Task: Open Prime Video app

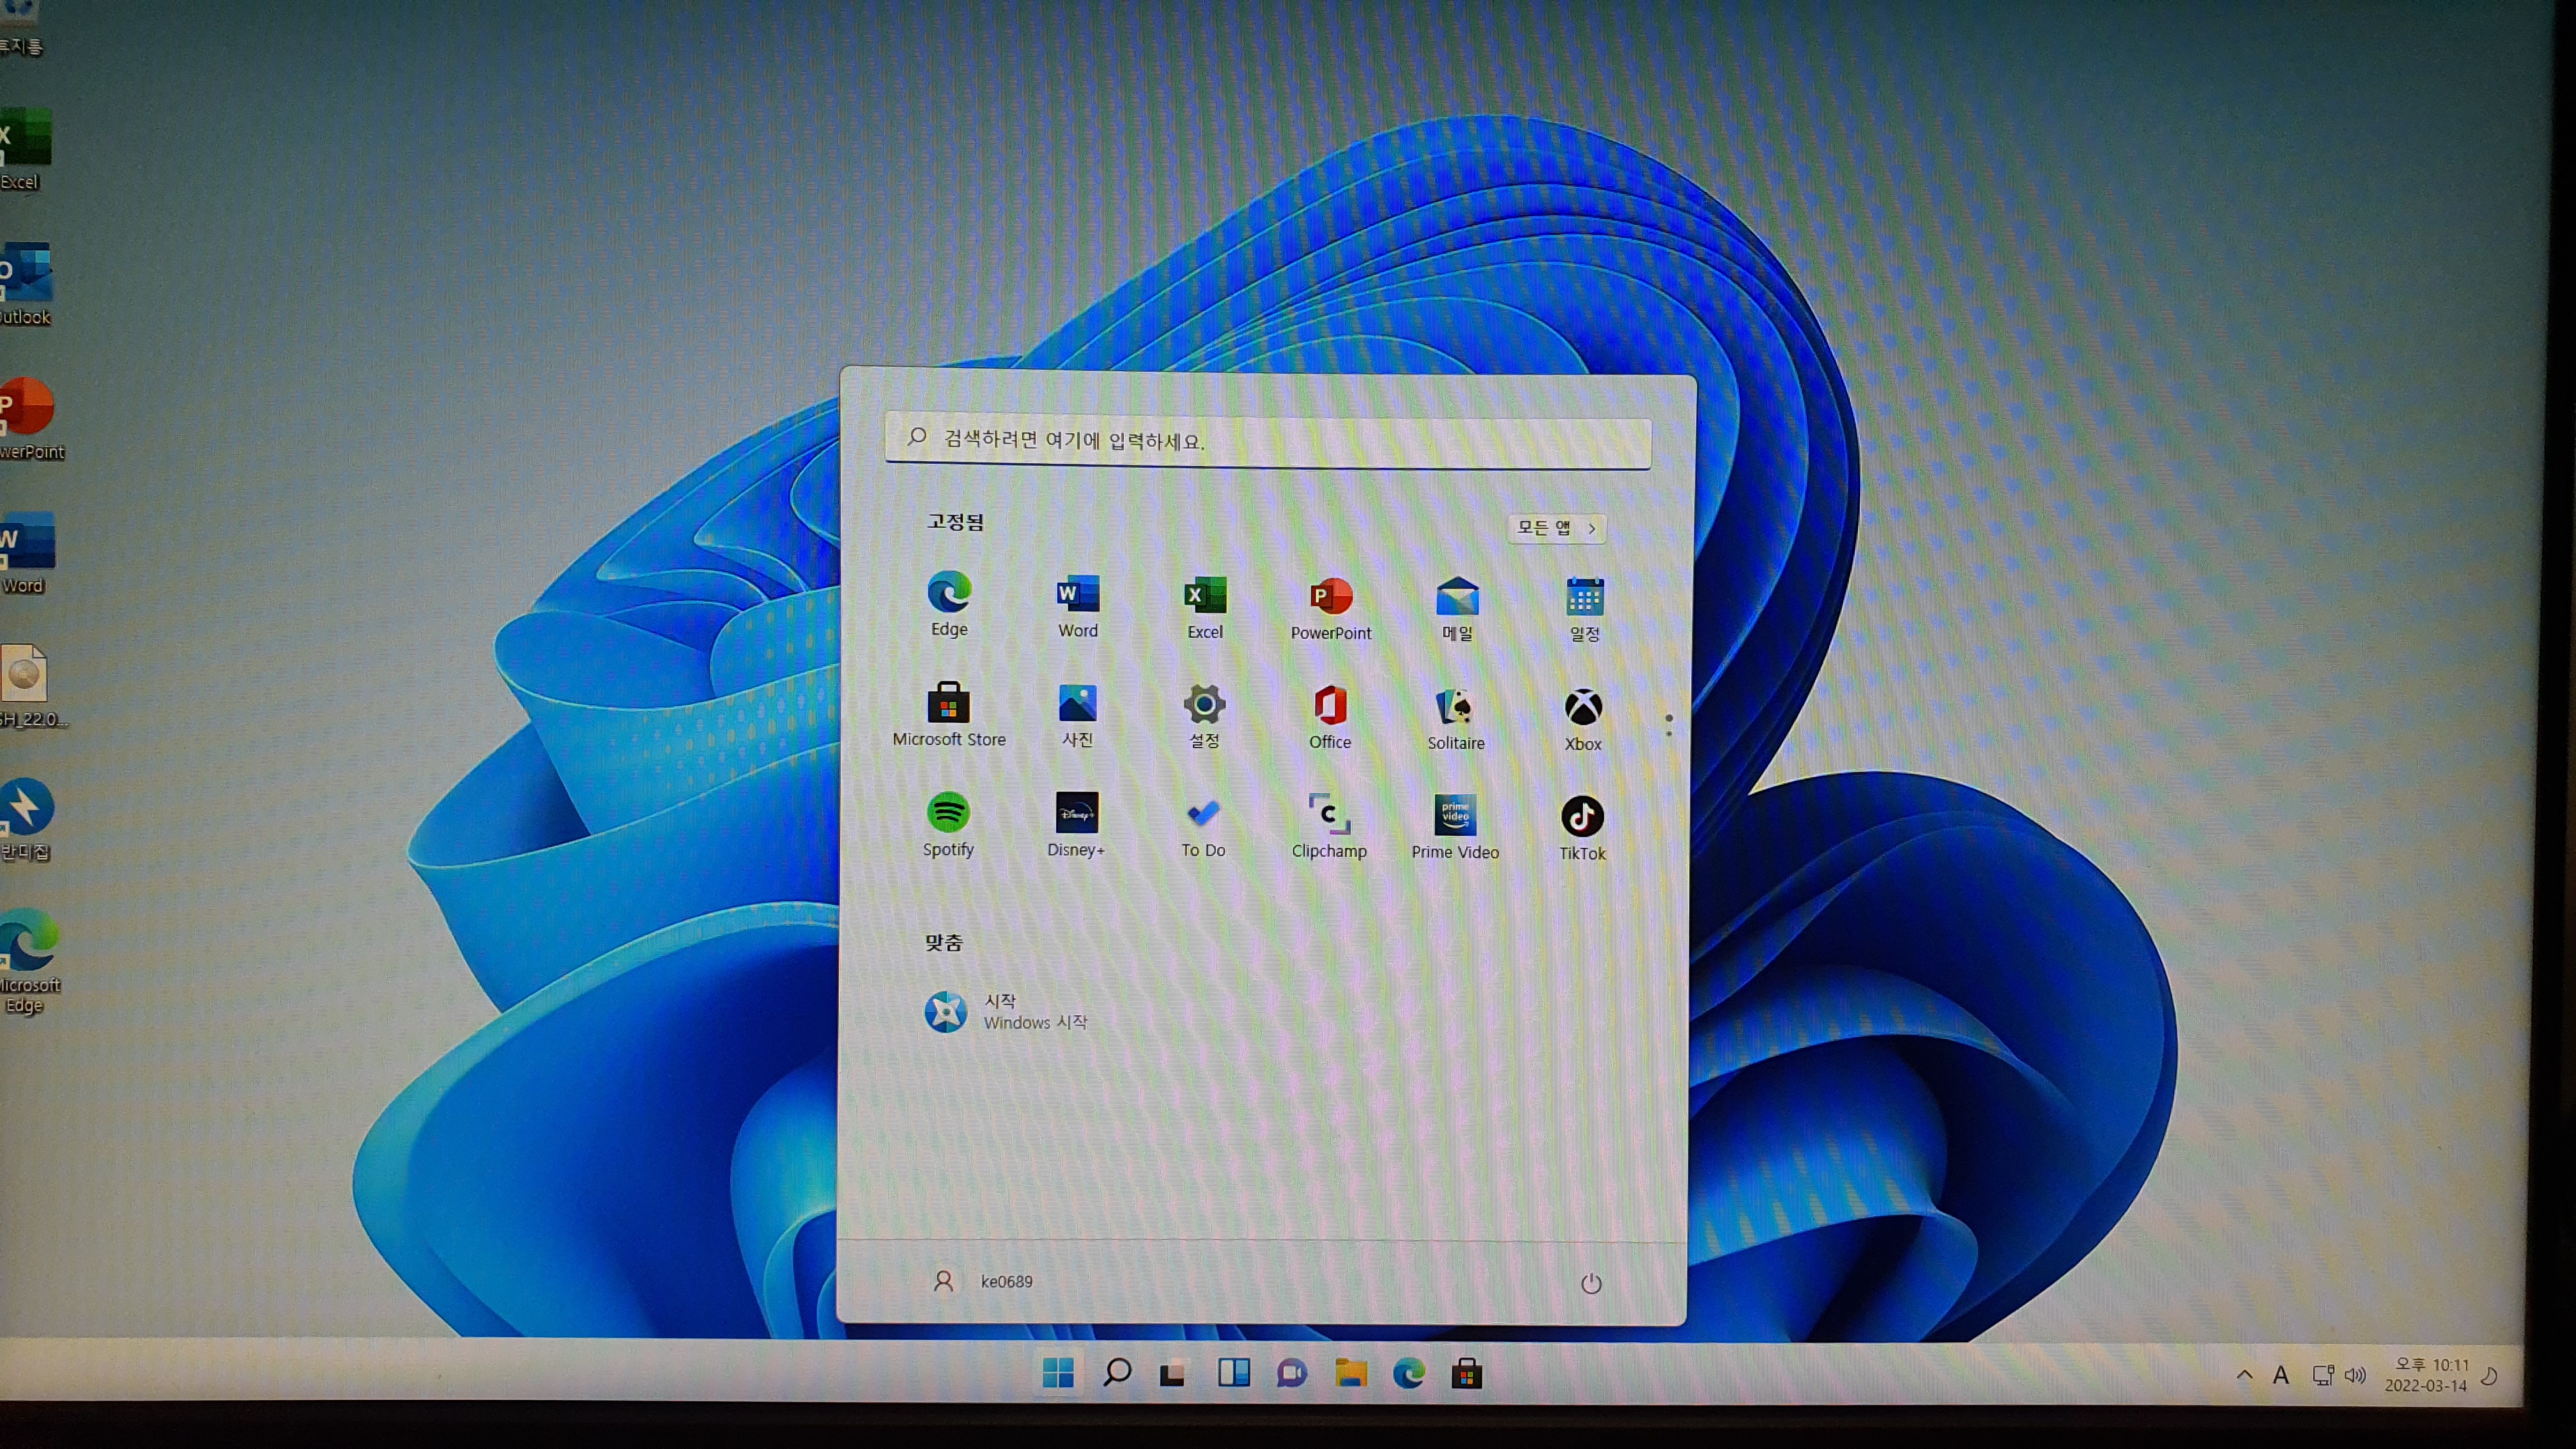Action: click(x=1455, y=828)
